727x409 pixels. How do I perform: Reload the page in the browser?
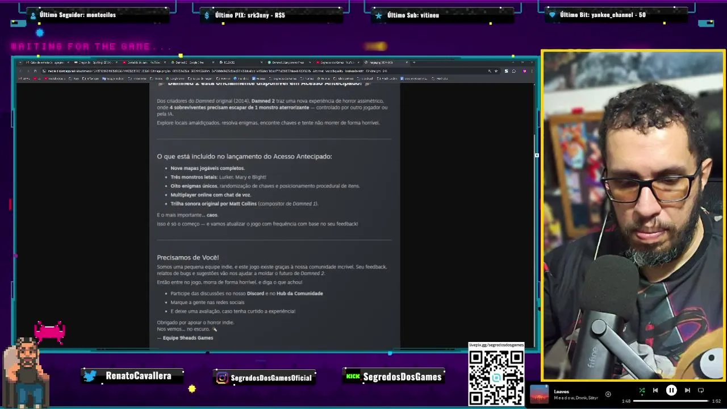(x=35, y=71)
